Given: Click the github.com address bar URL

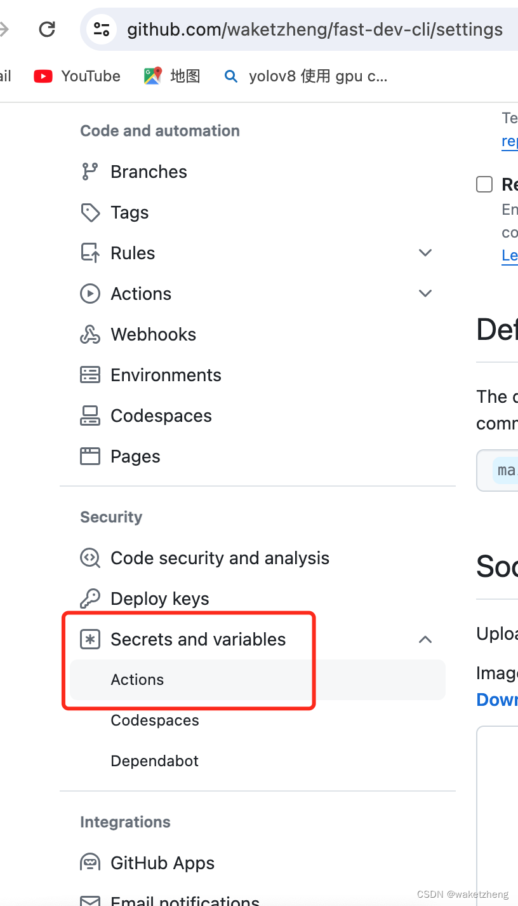Looking at the screenshot, I should (x=315, y=29).
